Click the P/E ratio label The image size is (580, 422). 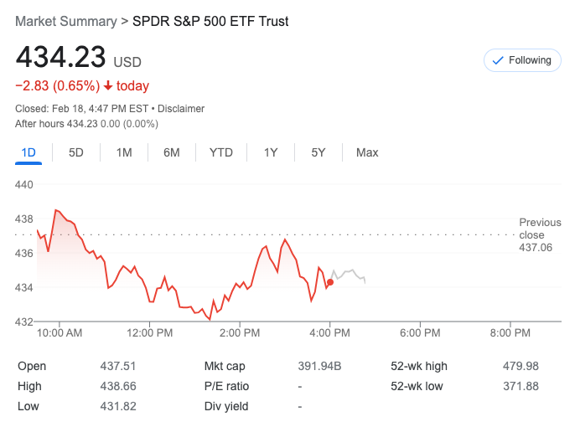[x=226, y=386]
